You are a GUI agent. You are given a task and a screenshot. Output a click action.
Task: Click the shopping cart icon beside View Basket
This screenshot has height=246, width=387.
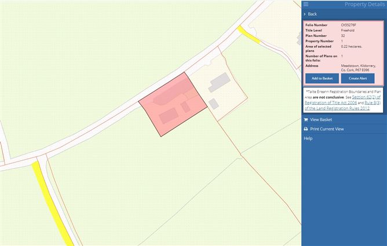coord(306,119)
